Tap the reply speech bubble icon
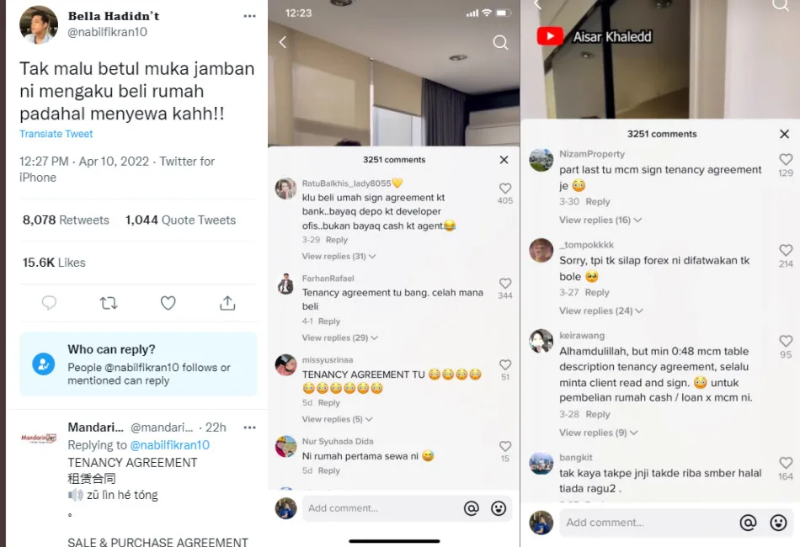800x547 pixels. (x=49, y=303)
